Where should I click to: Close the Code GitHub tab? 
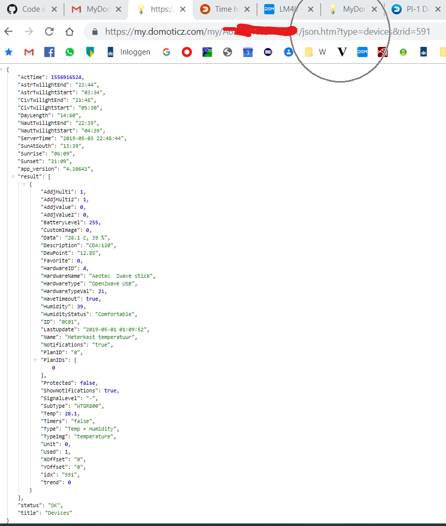[x=54, y=9]
